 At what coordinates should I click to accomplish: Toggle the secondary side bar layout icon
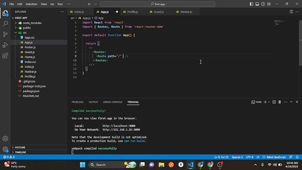point(263,4)
